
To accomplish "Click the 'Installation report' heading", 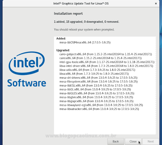I will coord(68,13).
